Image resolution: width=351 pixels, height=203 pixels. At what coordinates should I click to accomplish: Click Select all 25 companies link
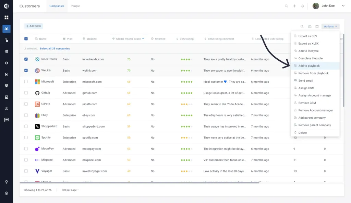pyautogui.click(x=55, y=49)
